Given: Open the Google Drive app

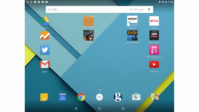Looking at the screenshot, I should coord(45,21).
